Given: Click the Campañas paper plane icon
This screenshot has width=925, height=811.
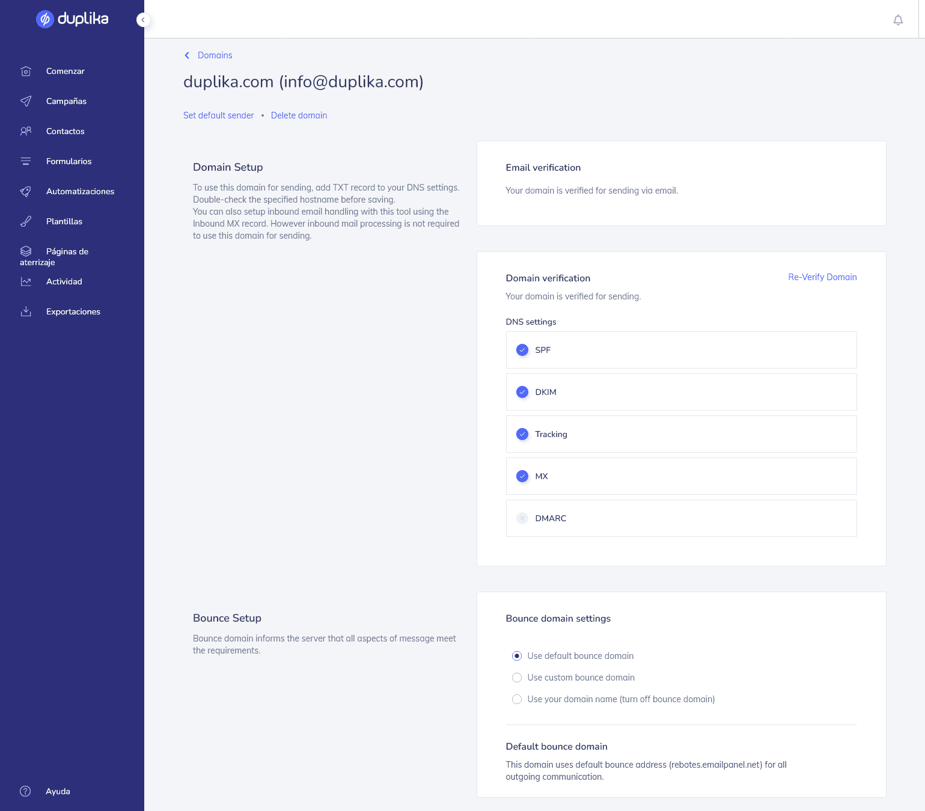Looking at the screenshot, I should [26, 101].
